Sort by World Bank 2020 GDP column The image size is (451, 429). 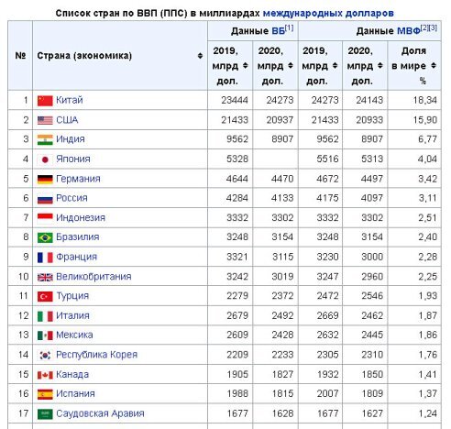(291, 66)
